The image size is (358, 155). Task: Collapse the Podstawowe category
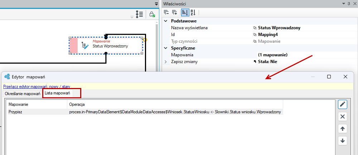click(x=165, y=21)
